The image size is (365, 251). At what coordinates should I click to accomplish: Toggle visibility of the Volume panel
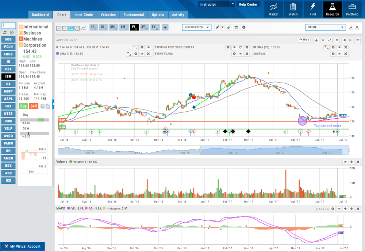(345, 162)
